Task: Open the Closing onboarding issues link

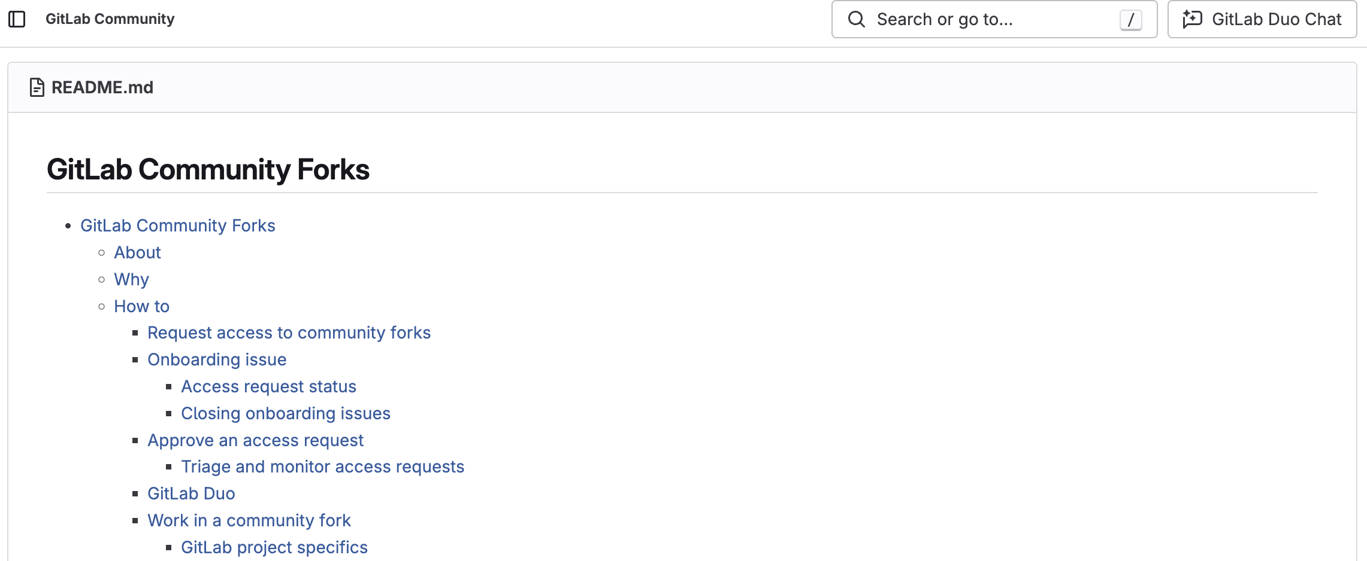Action: pos(286,413)
